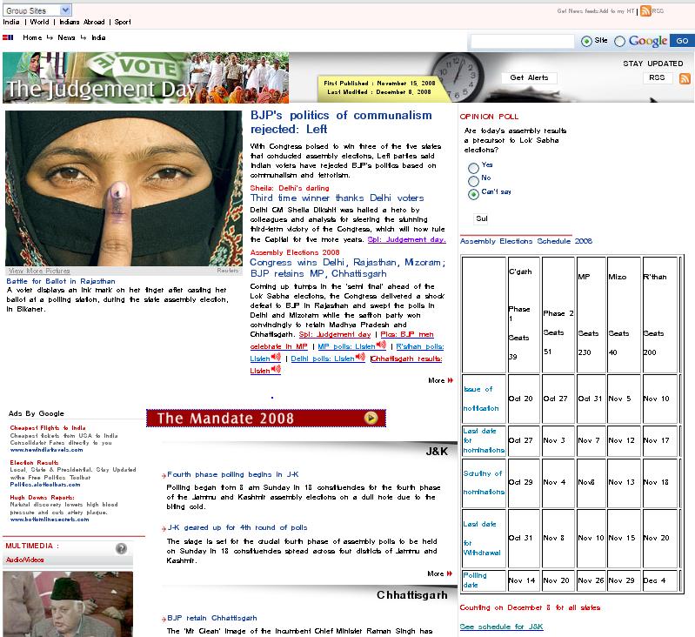Click the GO search button
This screenshot has height=637, width=695.
tap(681, 41)
